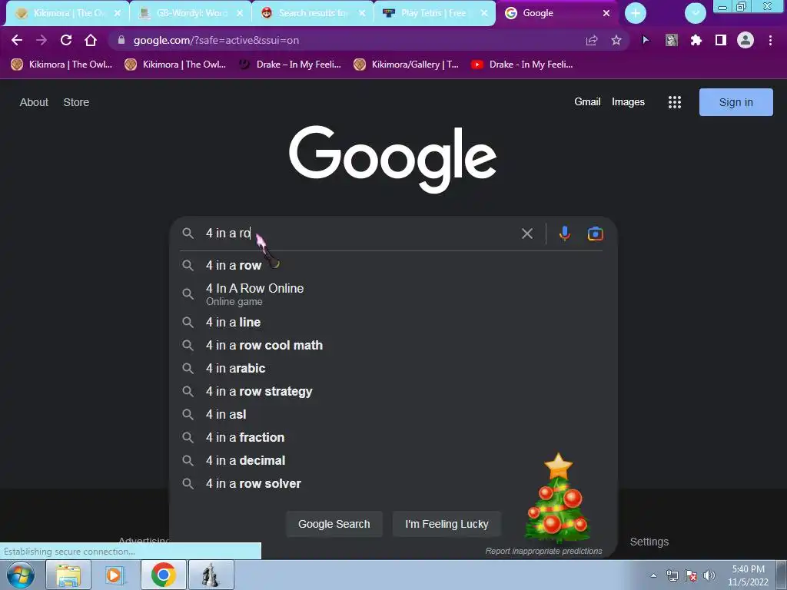This screenshot has height=590, width=787.
Task: Choose suggestion "4 in a row strategy"
Action: 393,391
